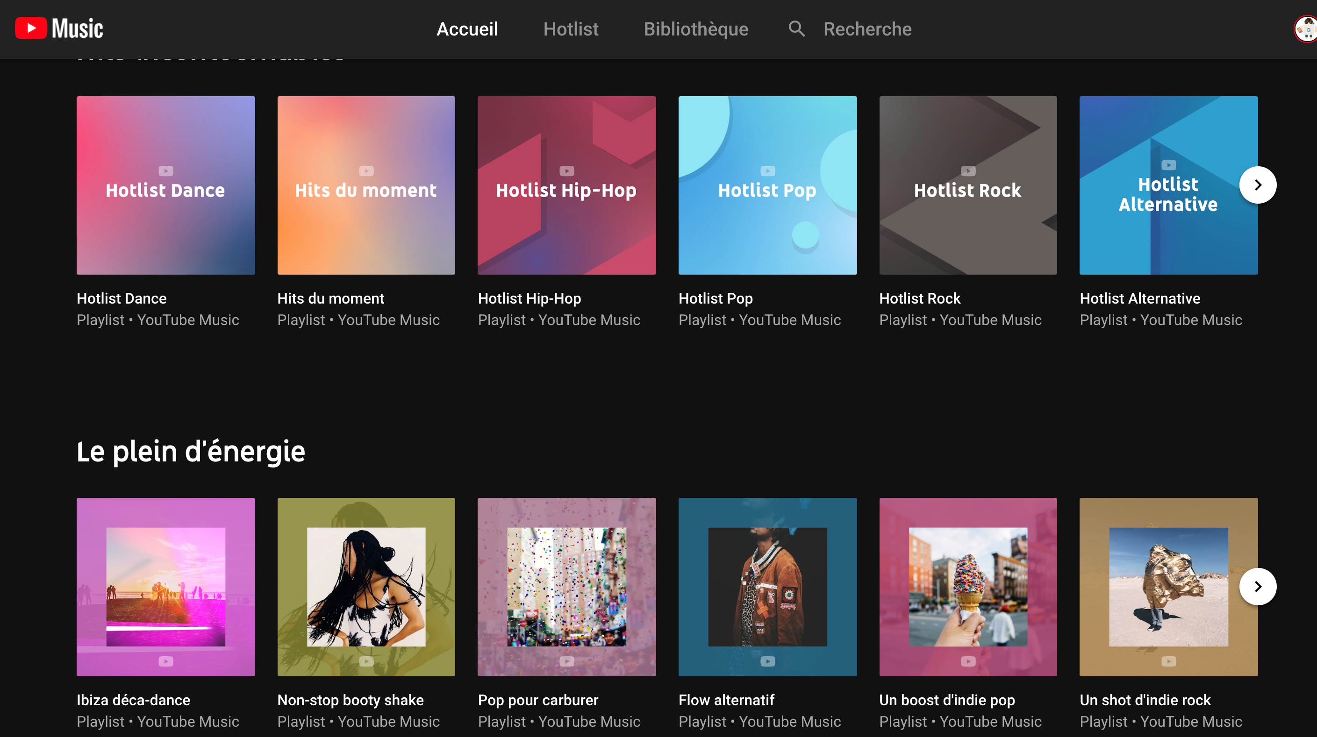Open the Hotlist Rock playlist

(967, 185)
